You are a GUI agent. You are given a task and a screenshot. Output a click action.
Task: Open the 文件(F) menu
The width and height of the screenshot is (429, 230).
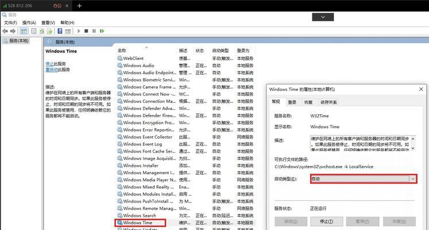[x=10, y=23]
